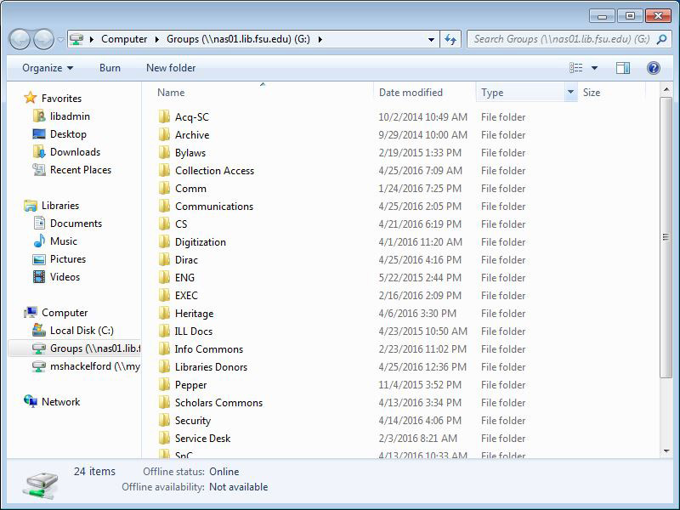680x510 pixels.
Task: Toggle the preview pane
Action: [x=623, y=68]
